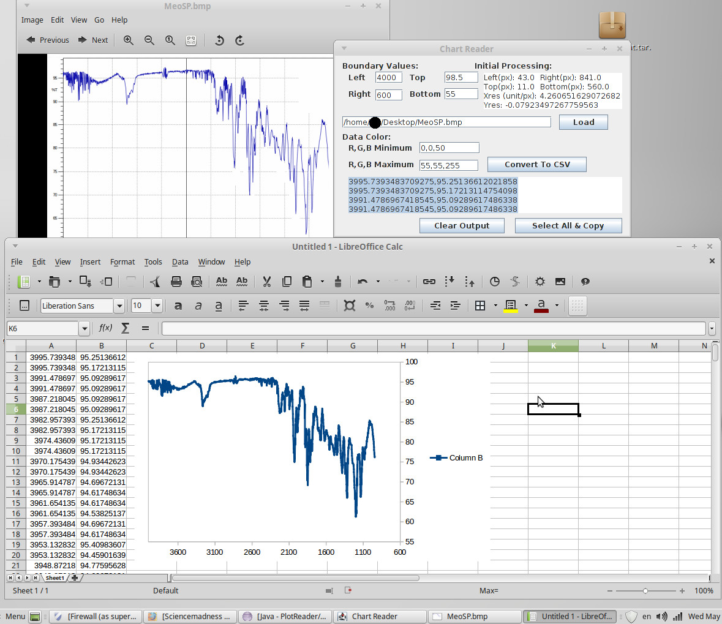This screenshot has height=624, width=722.
Task: Open the Function Wizard f(x) icon
Action: tap(105, 328)
